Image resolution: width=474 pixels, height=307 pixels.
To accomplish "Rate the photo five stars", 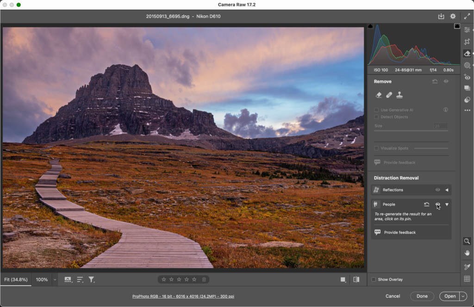I will click(x=194, y=280).
